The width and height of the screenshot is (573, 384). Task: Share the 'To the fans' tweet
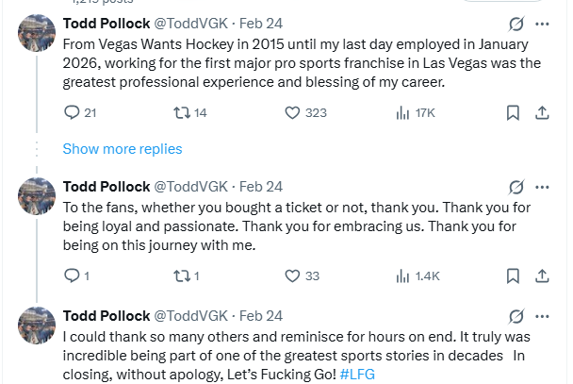point(542,275)
